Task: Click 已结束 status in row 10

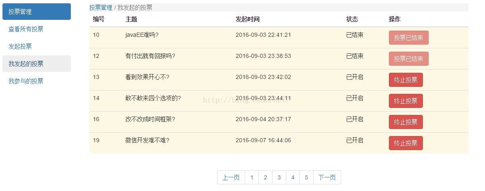Action: [x=355, y=35]
